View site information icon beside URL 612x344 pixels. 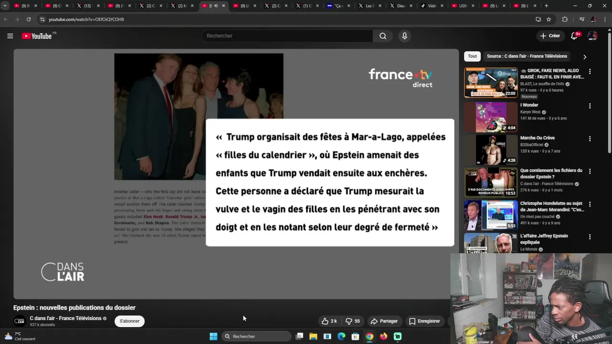(42, 19)
